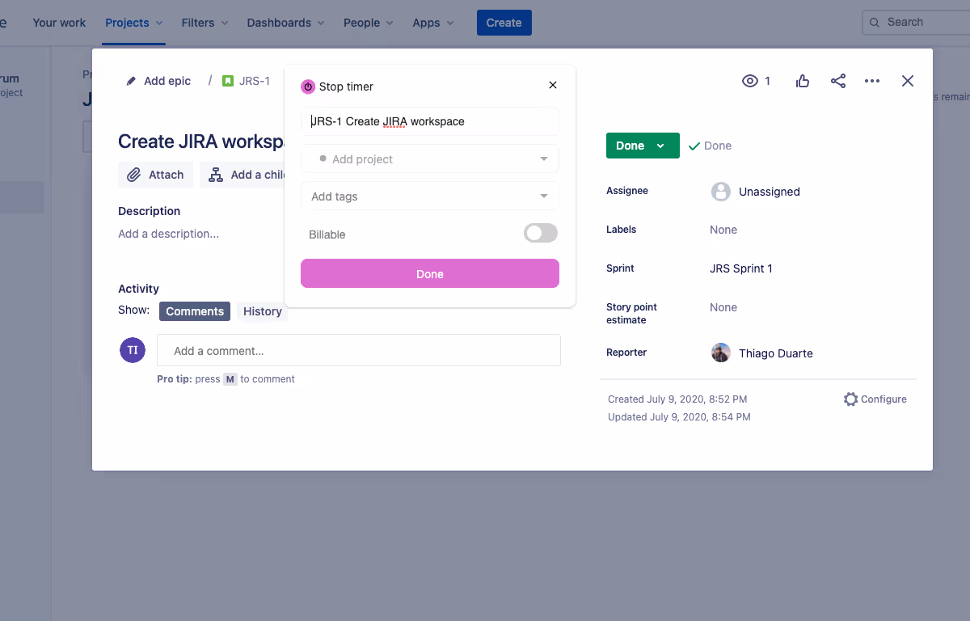
Task: Click the green JRS-1 story icon
Action: (x=228, y=81)
